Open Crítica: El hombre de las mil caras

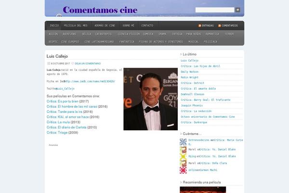pyautogui.click(x=72, y=107)
